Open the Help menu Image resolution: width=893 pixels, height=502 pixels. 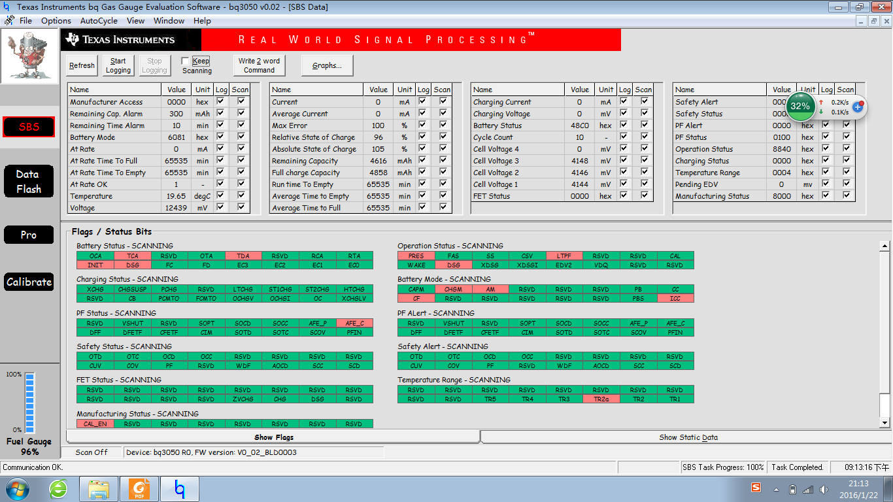click(202, 21)
